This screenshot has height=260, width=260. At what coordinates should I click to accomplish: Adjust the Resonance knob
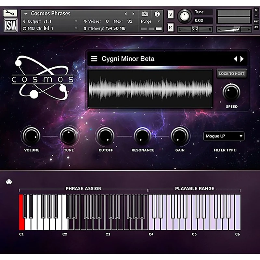[x=142, y=136]
